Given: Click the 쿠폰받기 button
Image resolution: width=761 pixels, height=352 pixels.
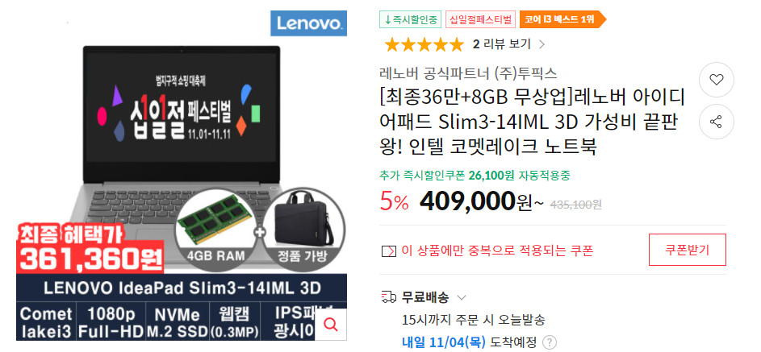Looking at the screenshot, I should coord(688,250).
